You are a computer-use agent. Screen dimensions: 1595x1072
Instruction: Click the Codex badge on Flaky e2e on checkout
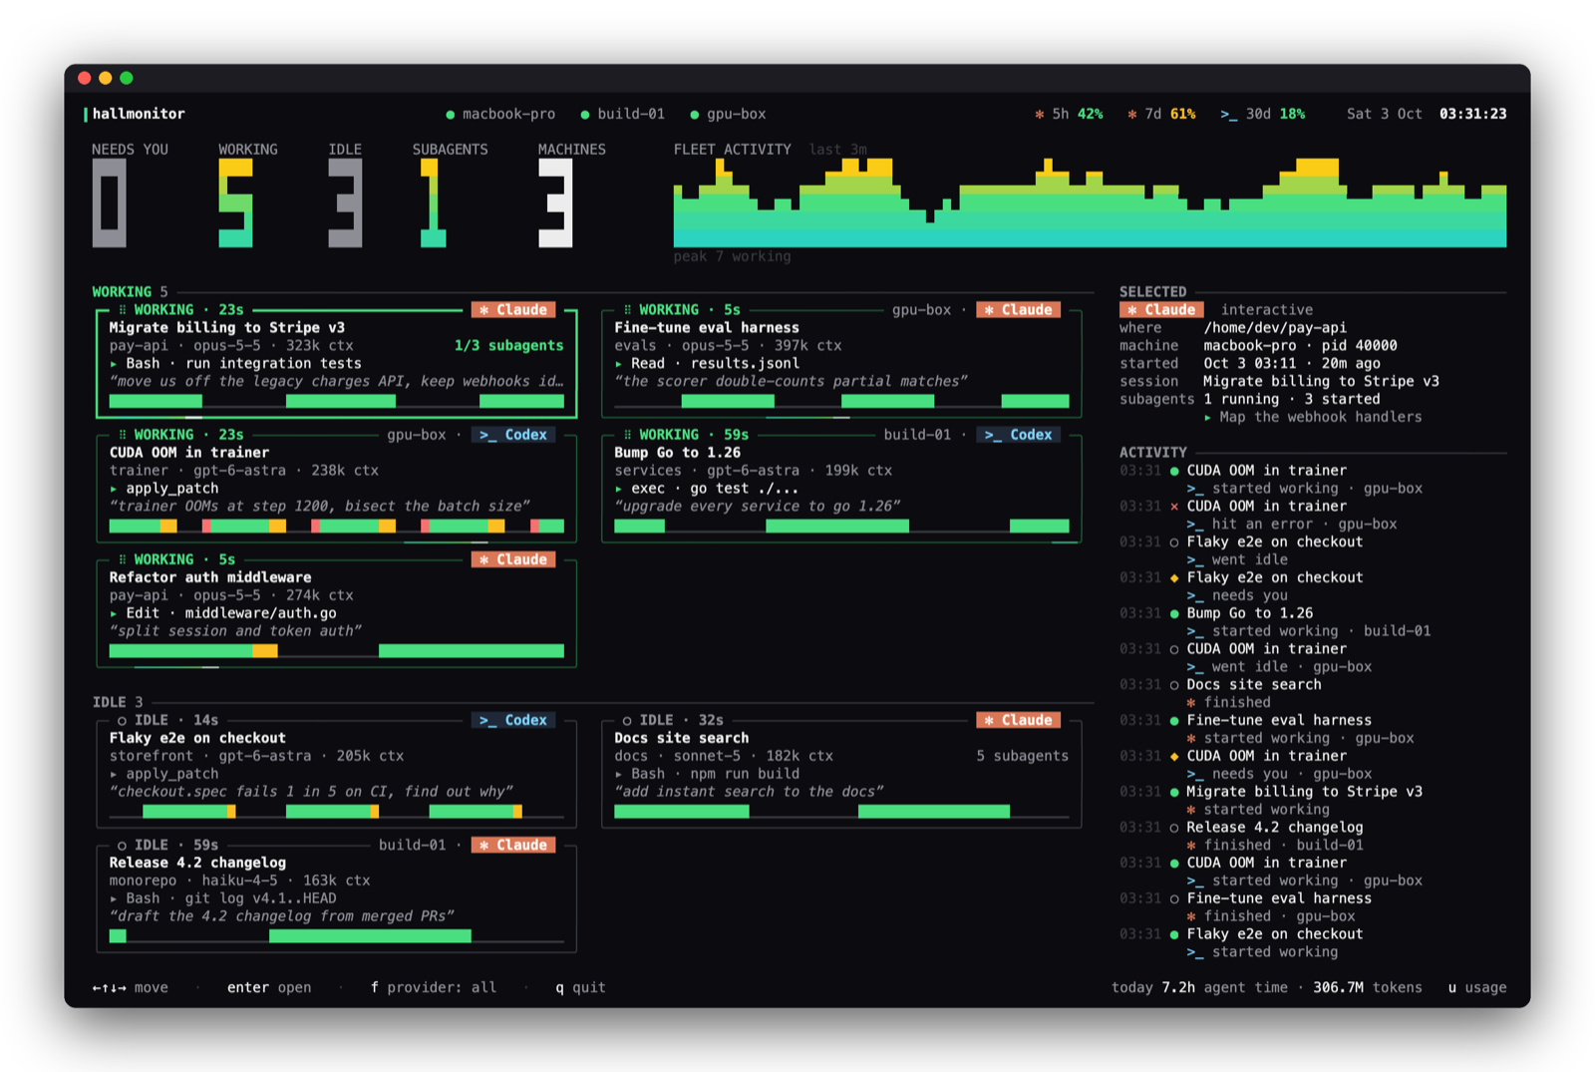513,720
